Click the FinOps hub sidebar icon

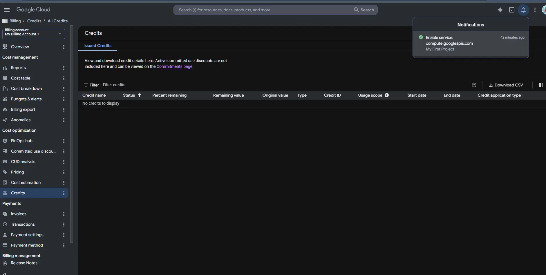(5, 141)
